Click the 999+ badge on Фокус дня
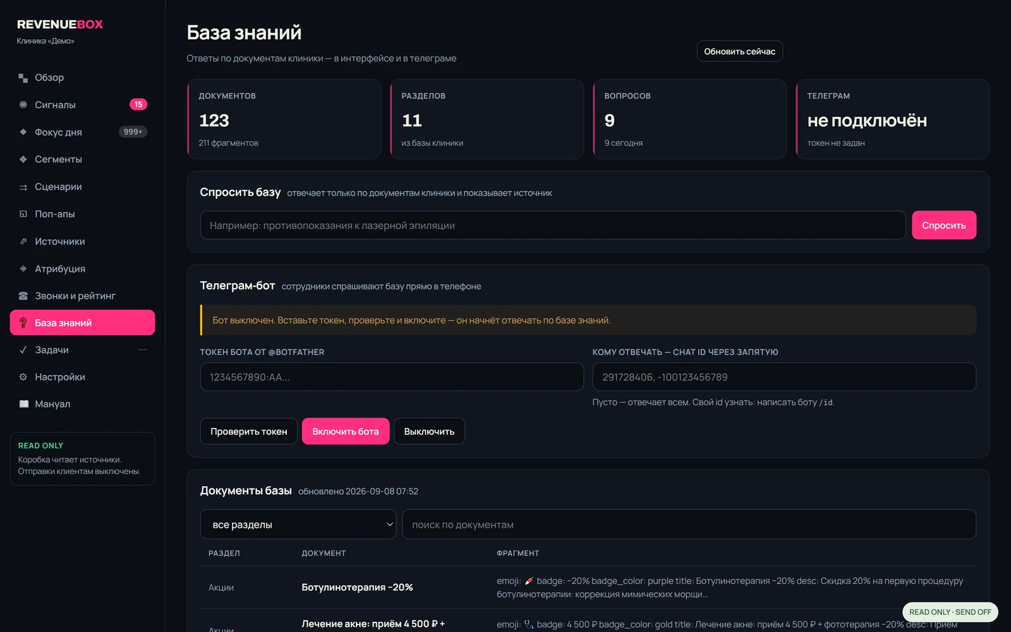This screenshot has width=1011, height=632. 133,132
